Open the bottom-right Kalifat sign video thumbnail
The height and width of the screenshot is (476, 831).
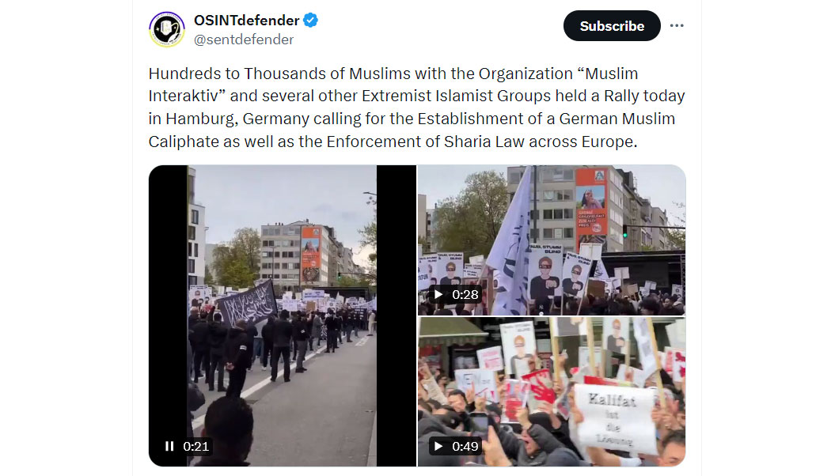(552, 392)
